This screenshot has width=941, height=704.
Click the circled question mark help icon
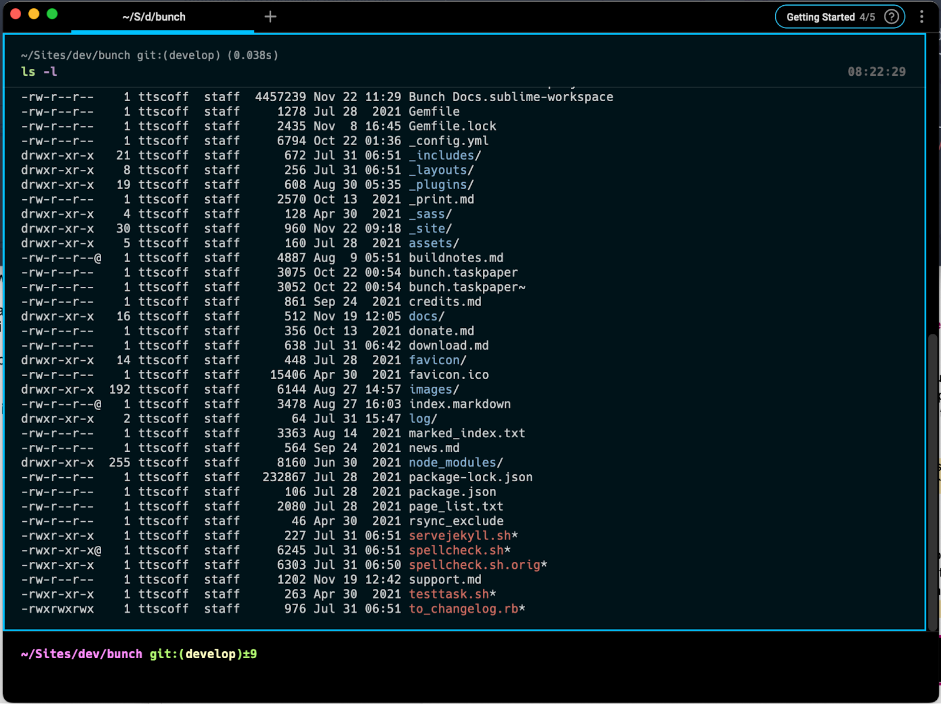coord(892,16)
